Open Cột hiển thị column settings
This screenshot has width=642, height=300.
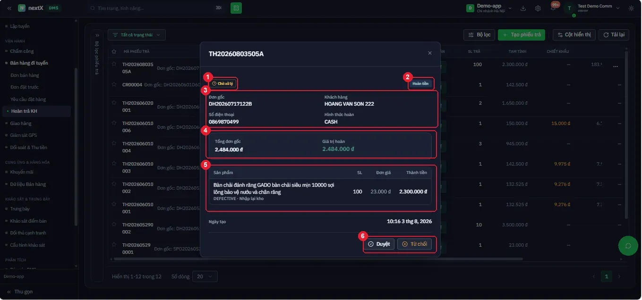coord(574,35)
